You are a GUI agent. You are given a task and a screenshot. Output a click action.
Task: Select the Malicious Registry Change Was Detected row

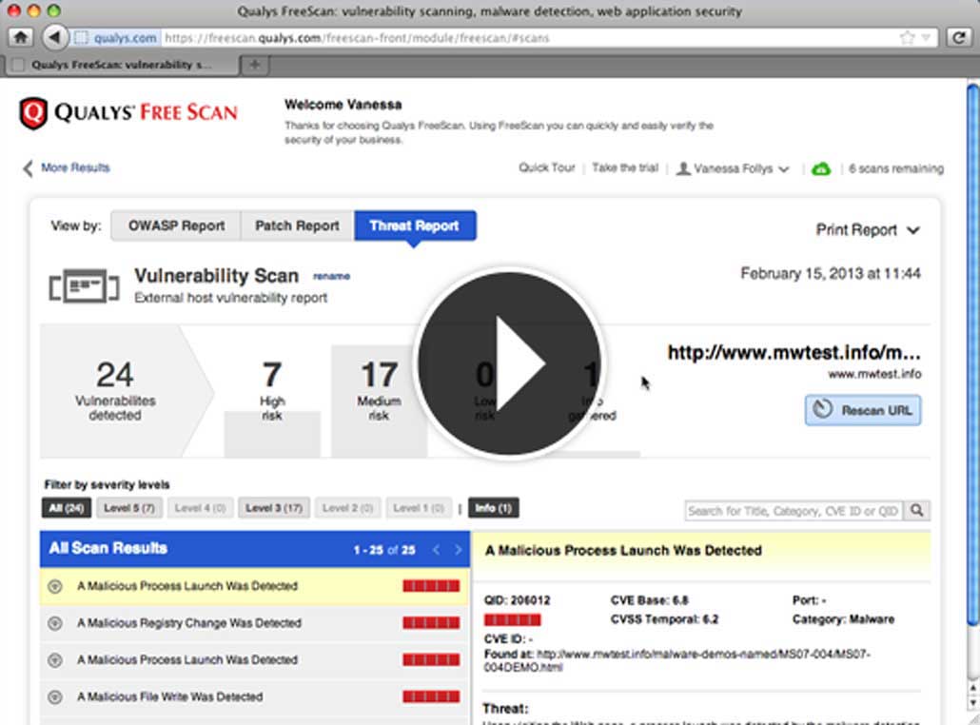[x=255, y=623]
